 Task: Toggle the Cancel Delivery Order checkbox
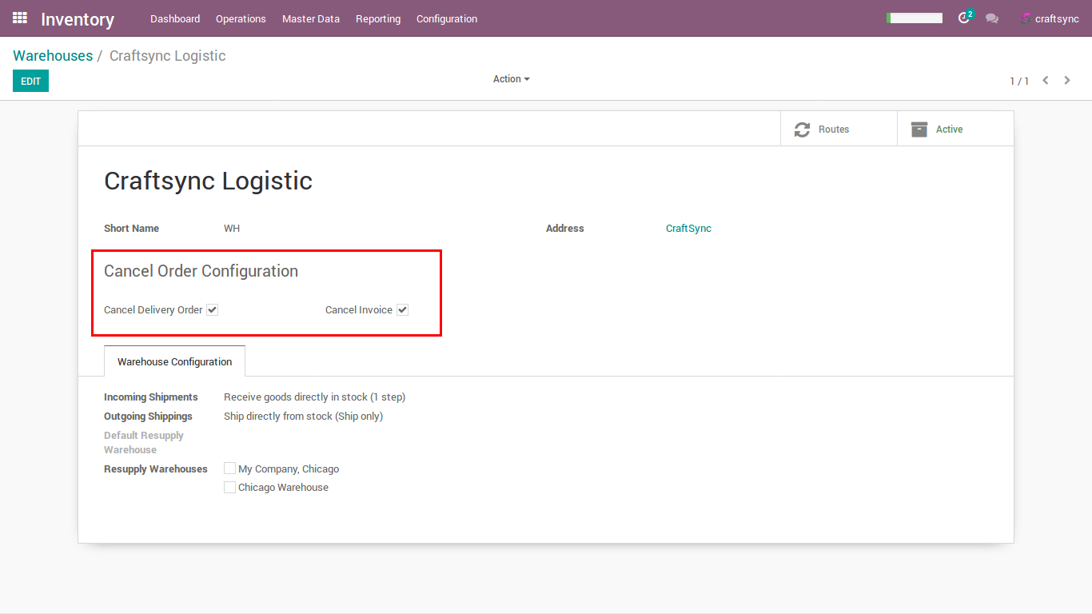[213, 310]
